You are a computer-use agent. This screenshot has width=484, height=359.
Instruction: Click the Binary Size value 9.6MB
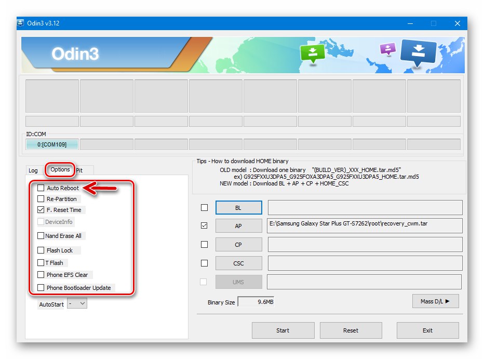pos(256,301)
